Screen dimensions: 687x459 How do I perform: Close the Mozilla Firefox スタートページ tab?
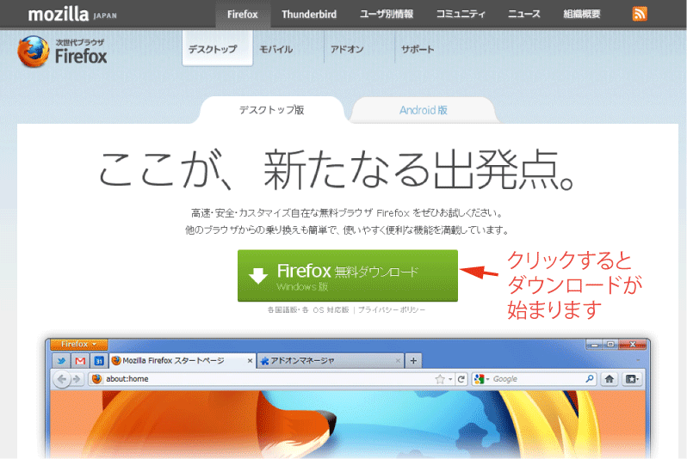coord(250,361)
